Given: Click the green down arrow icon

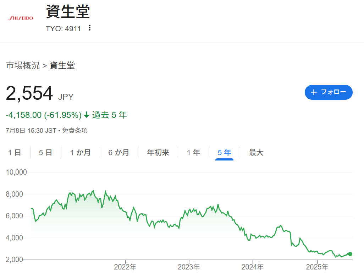Looking at the screenshot, I should 87,115.
